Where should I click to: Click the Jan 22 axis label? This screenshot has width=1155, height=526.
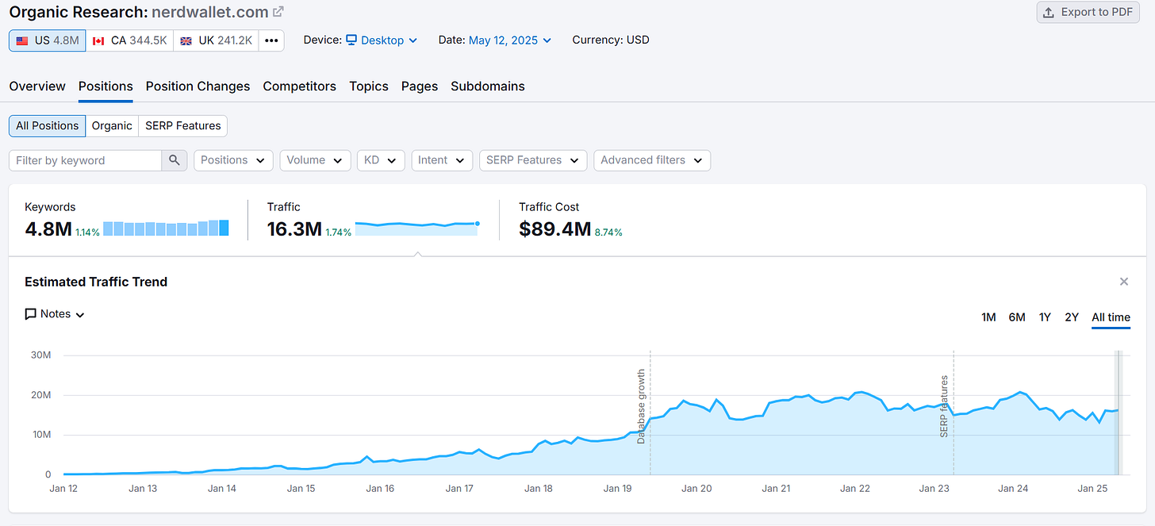tap(855, 489)
